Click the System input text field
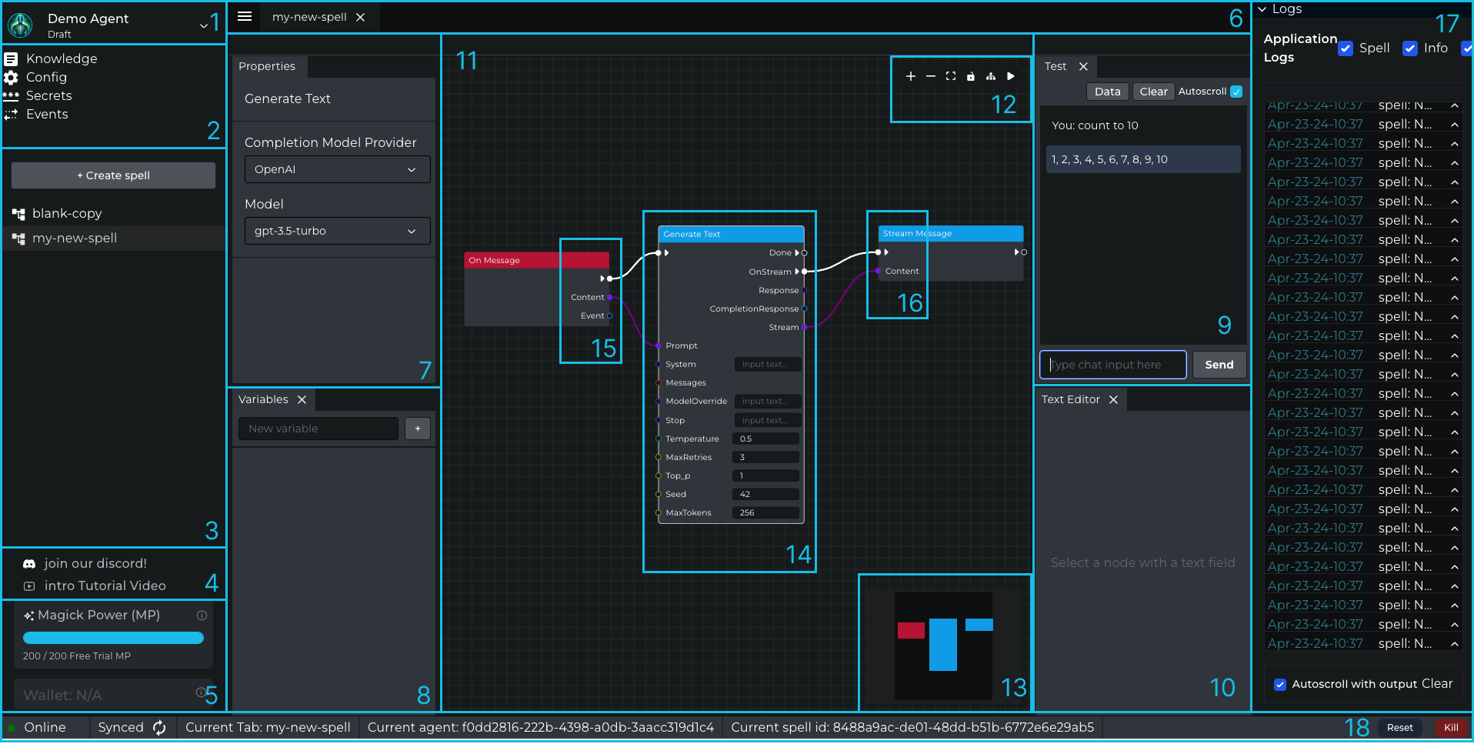1474x744 pixels. pyautogui.click(x=767, y=365)
